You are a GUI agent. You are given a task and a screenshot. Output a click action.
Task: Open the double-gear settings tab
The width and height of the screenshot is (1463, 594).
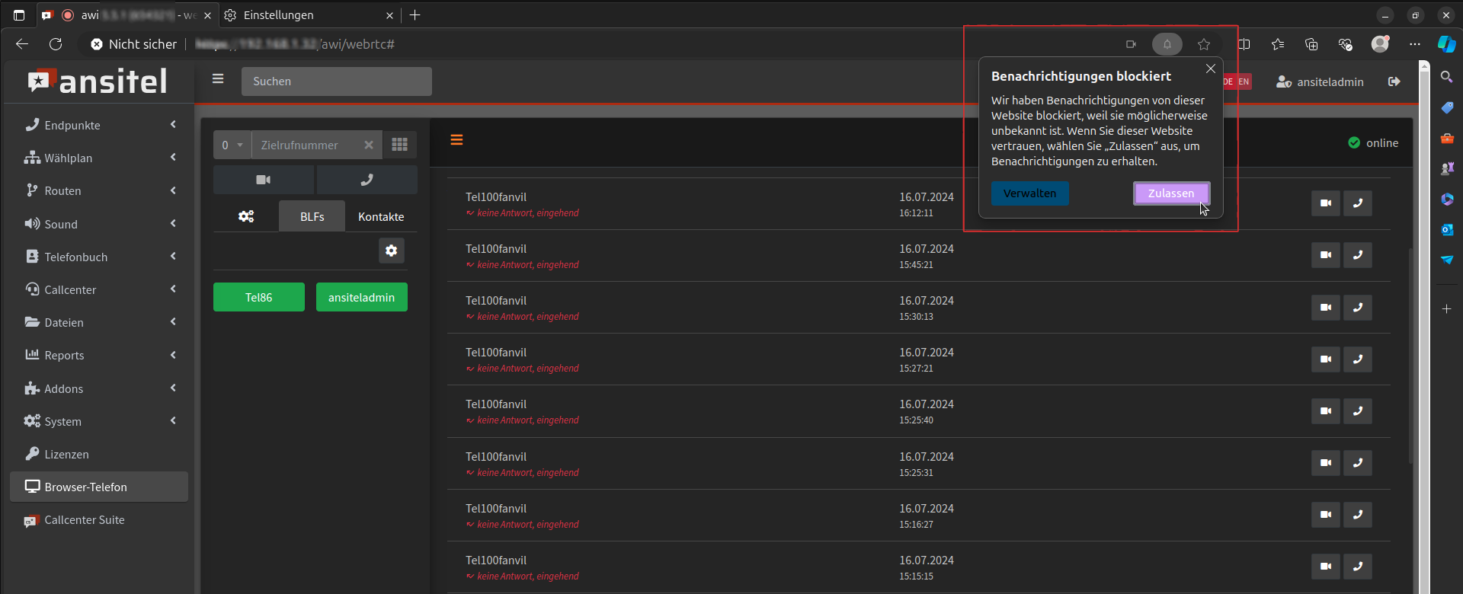246,216
